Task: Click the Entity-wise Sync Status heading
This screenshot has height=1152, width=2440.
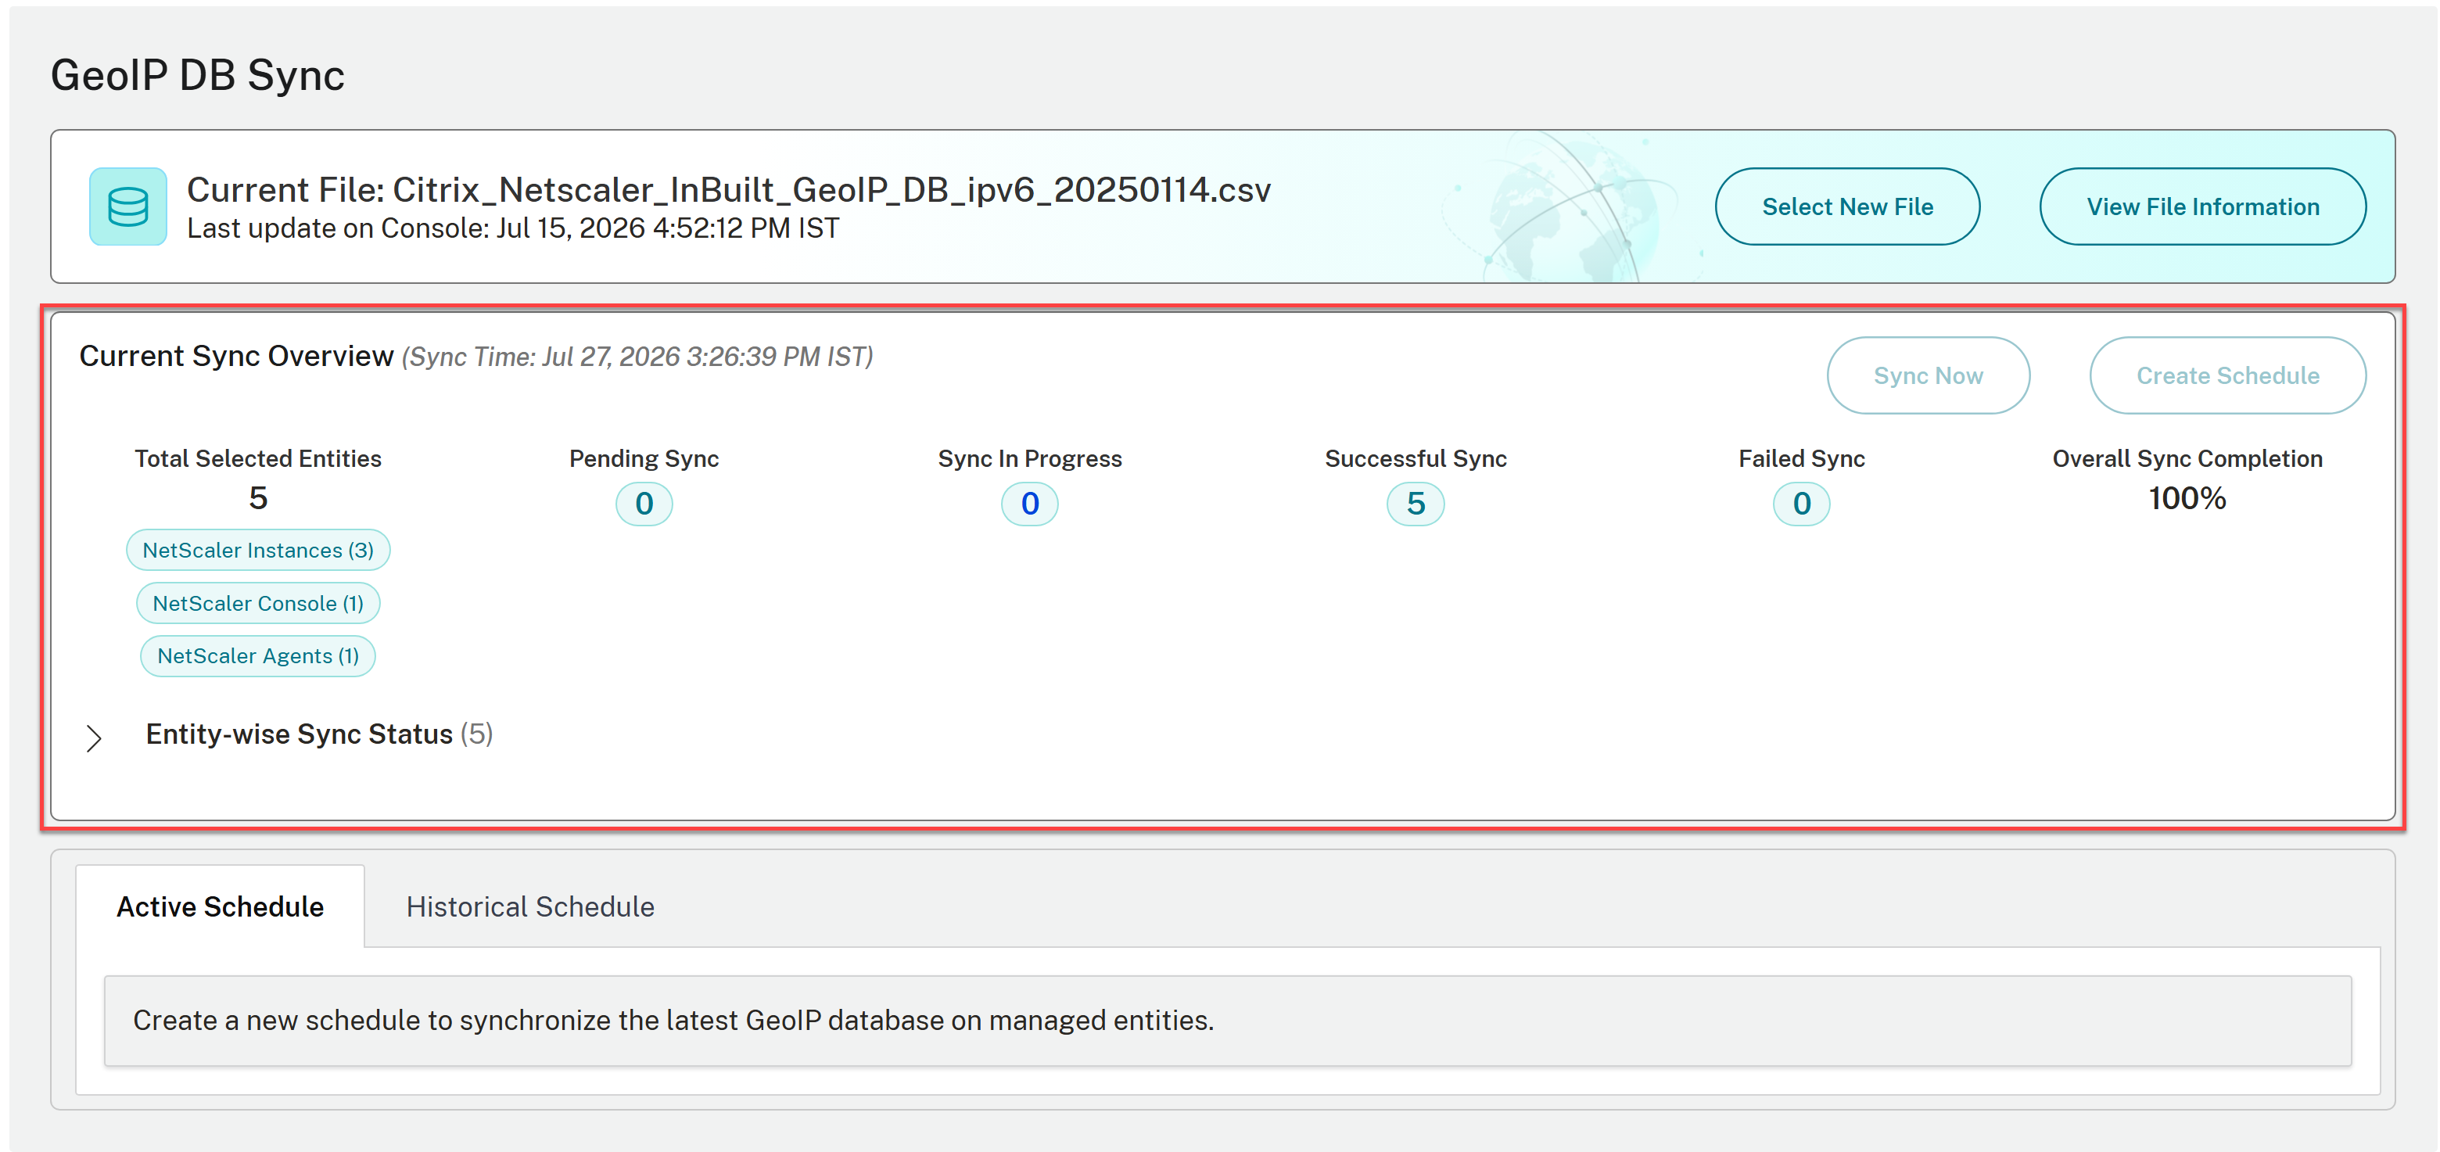Action: point(319,734)
